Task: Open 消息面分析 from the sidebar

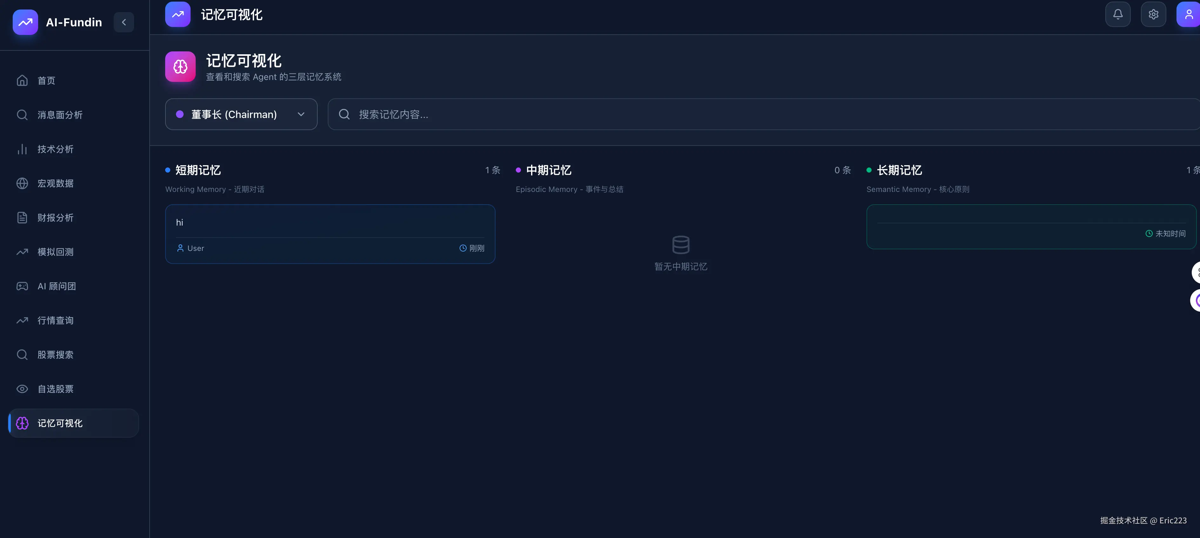Action: [x=60, y=115]
